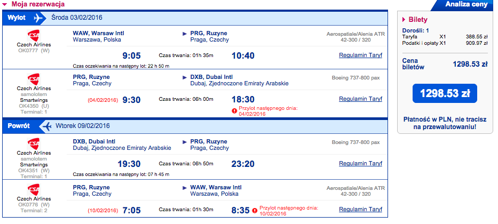Open Regulamin Taryf for the PRG to DXB flight
Image resolution: width=498 pixels, height=224 pixels.
pos(360,99)
